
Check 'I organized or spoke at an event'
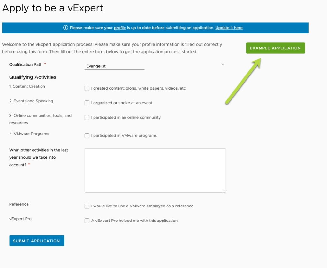[x=87, y=103]
